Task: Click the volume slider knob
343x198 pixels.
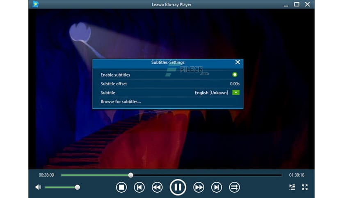Action: (77, 187)
